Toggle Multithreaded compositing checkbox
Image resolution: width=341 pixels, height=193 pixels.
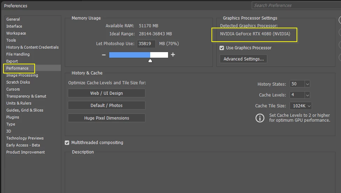tap(67, 143)
